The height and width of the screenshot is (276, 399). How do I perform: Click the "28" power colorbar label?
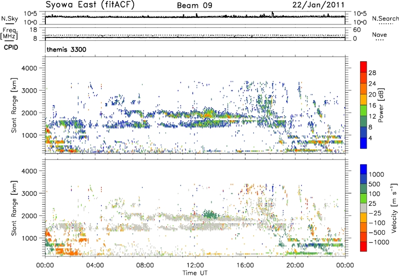372,73
